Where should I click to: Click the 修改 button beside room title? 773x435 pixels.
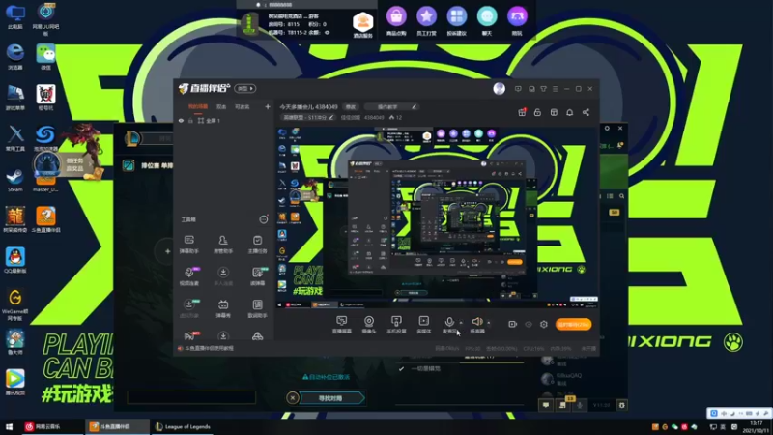(x=351, y=106)
